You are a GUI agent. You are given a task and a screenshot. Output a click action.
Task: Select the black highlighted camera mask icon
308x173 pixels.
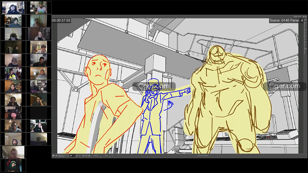(x=71, y=156)
